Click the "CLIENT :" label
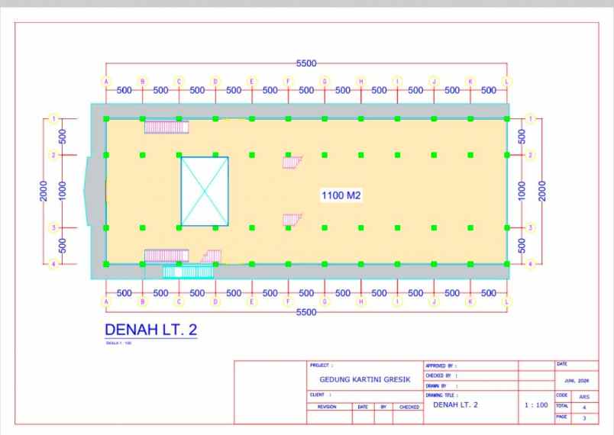The width and height of the screenshot is (614, 435). click(x=320, y=395)
